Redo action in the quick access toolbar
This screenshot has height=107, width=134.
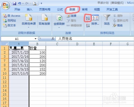tap(27, 3)
